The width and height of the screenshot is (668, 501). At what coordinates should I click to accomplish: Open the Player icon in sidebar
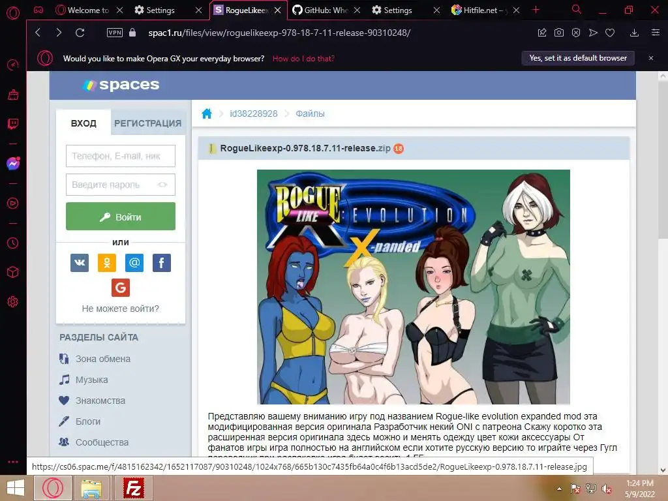tap(13, 204)
